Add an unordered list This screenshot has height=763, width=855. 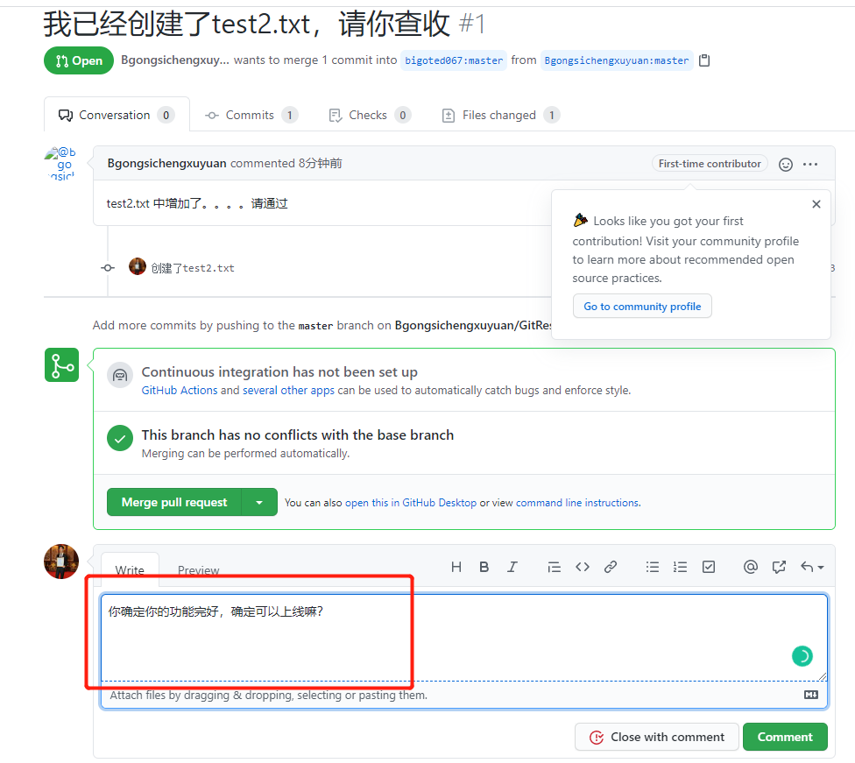[653, 567]
